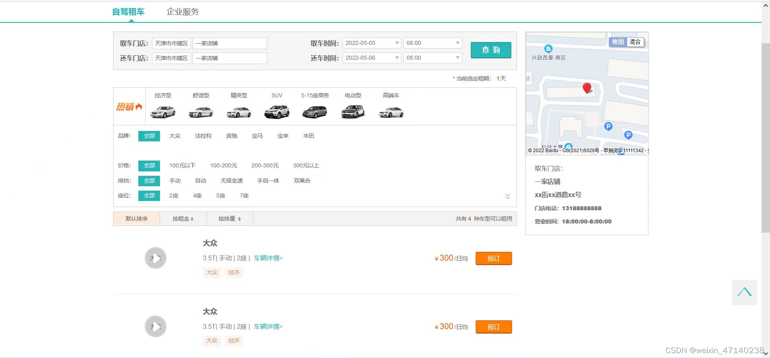Filter brand by 宝马

[x=257, y=136]
